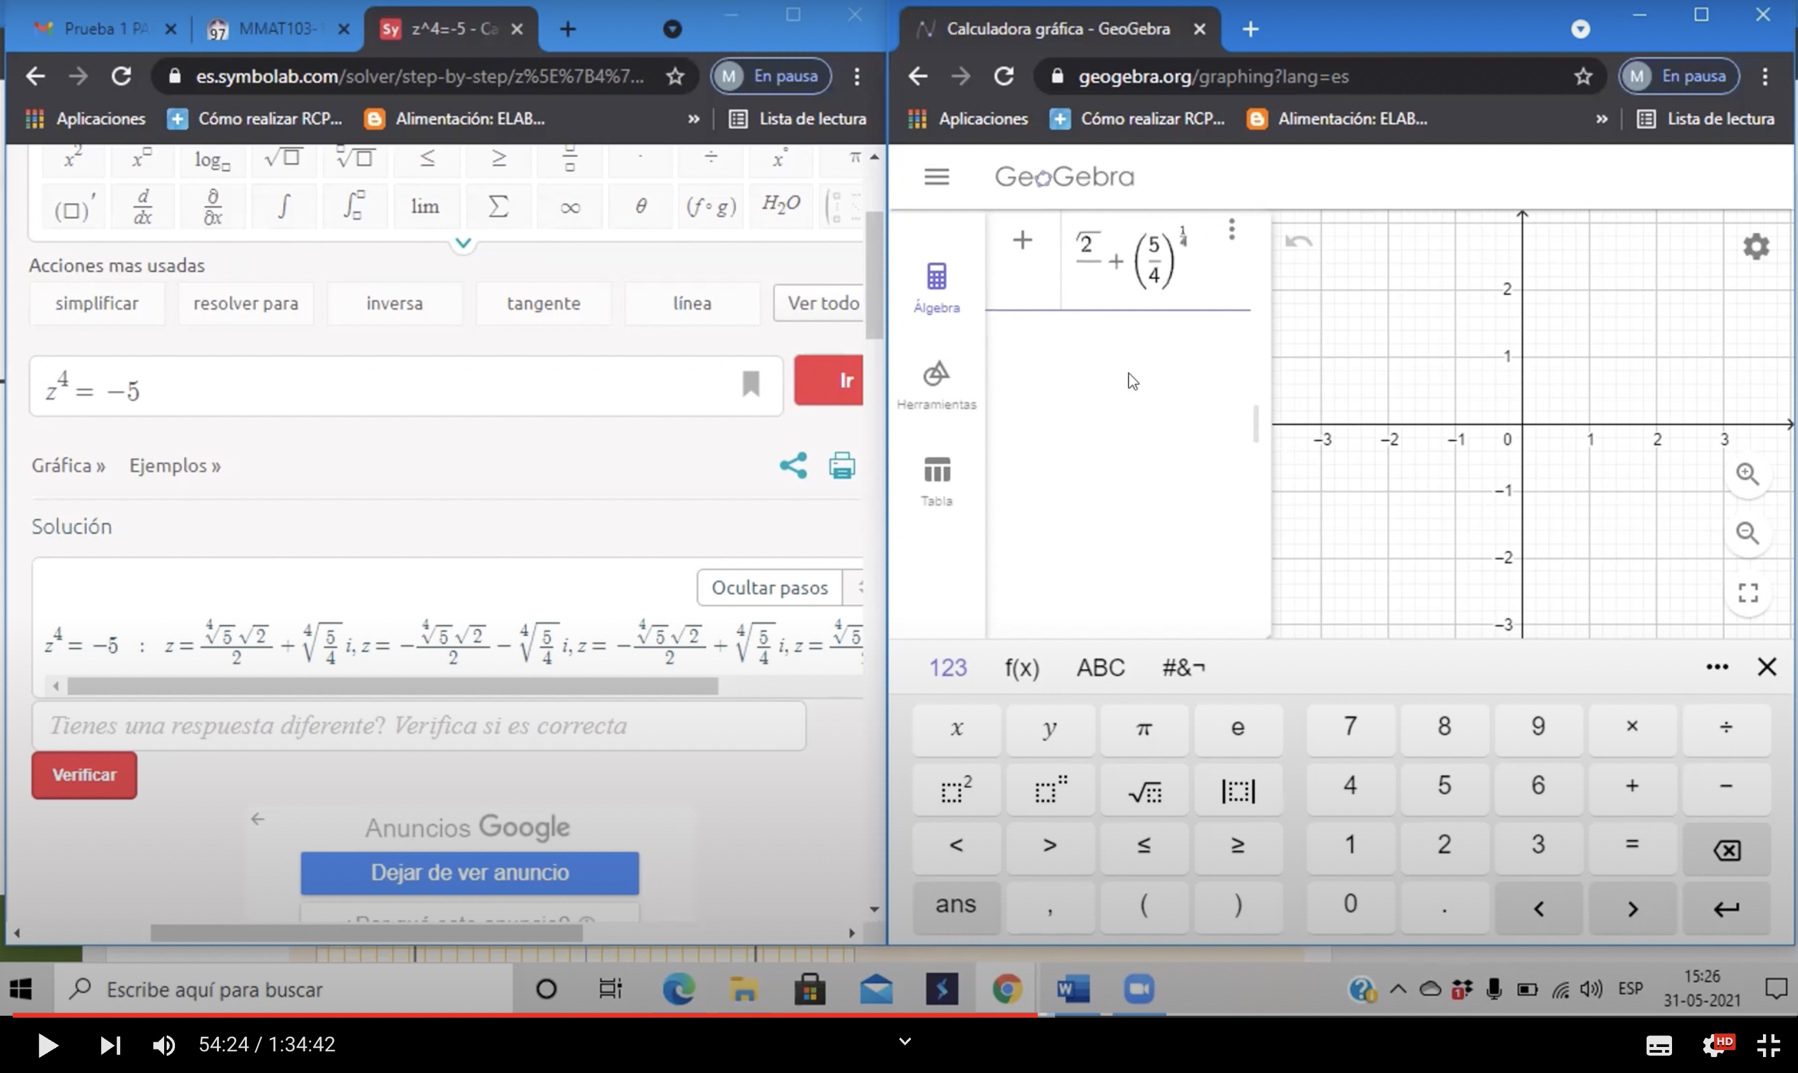Image resolution: width=1798 pixels, height=1073 pixels.
Task: Play the video
Action: point(47,1045)
